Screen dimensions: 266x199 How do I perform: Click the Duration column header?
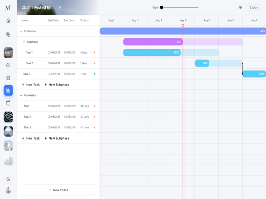click(x=85, y=20)
